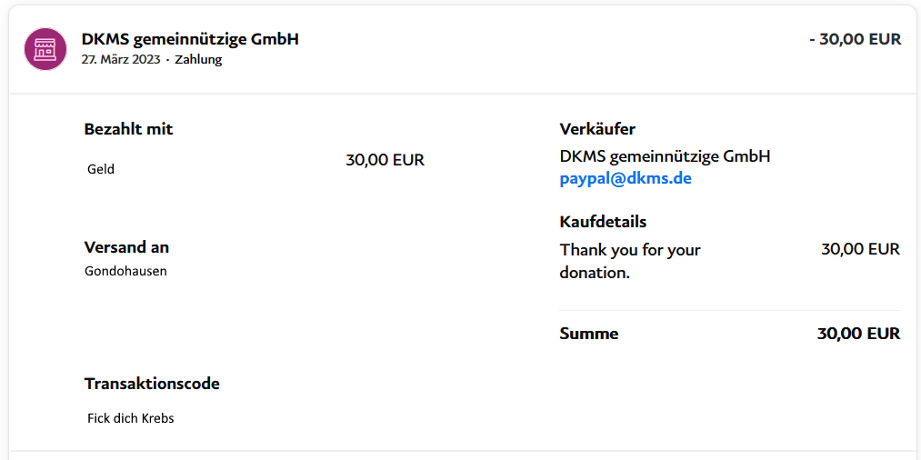Click the purple merchant store icon
921x460 pixels.
click(x=45, y=49)
